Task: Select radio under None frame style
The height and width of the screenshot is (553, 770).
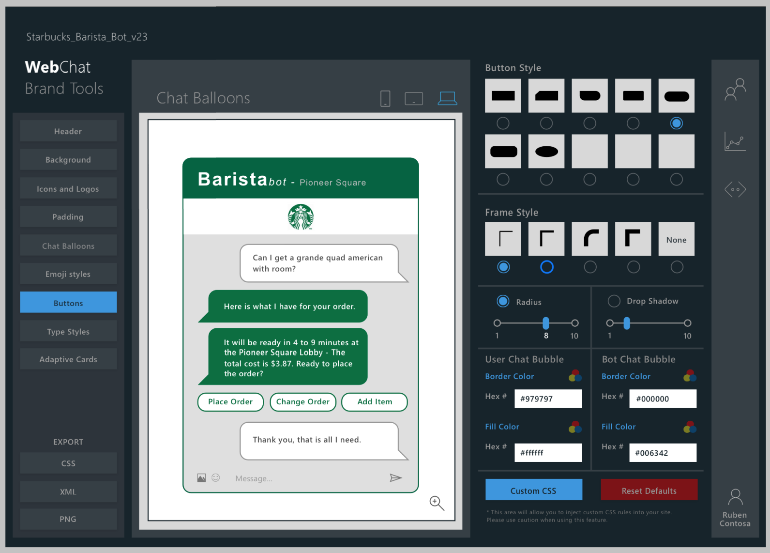Action: point(677,267)
